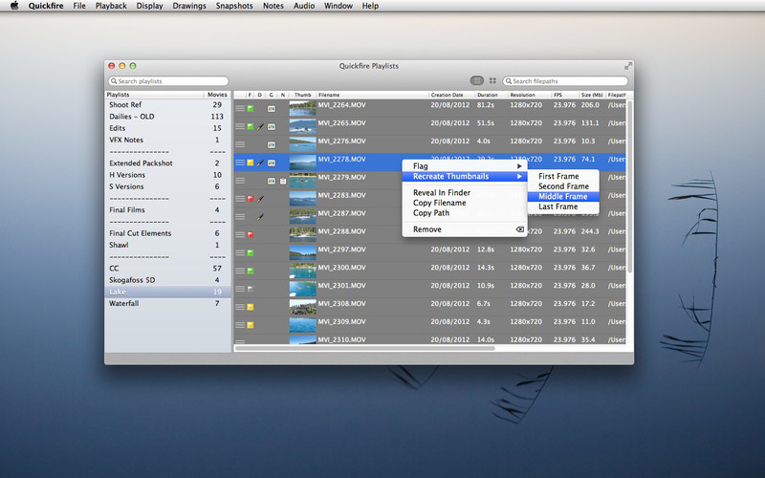Switch to list view

pos(476,80)
